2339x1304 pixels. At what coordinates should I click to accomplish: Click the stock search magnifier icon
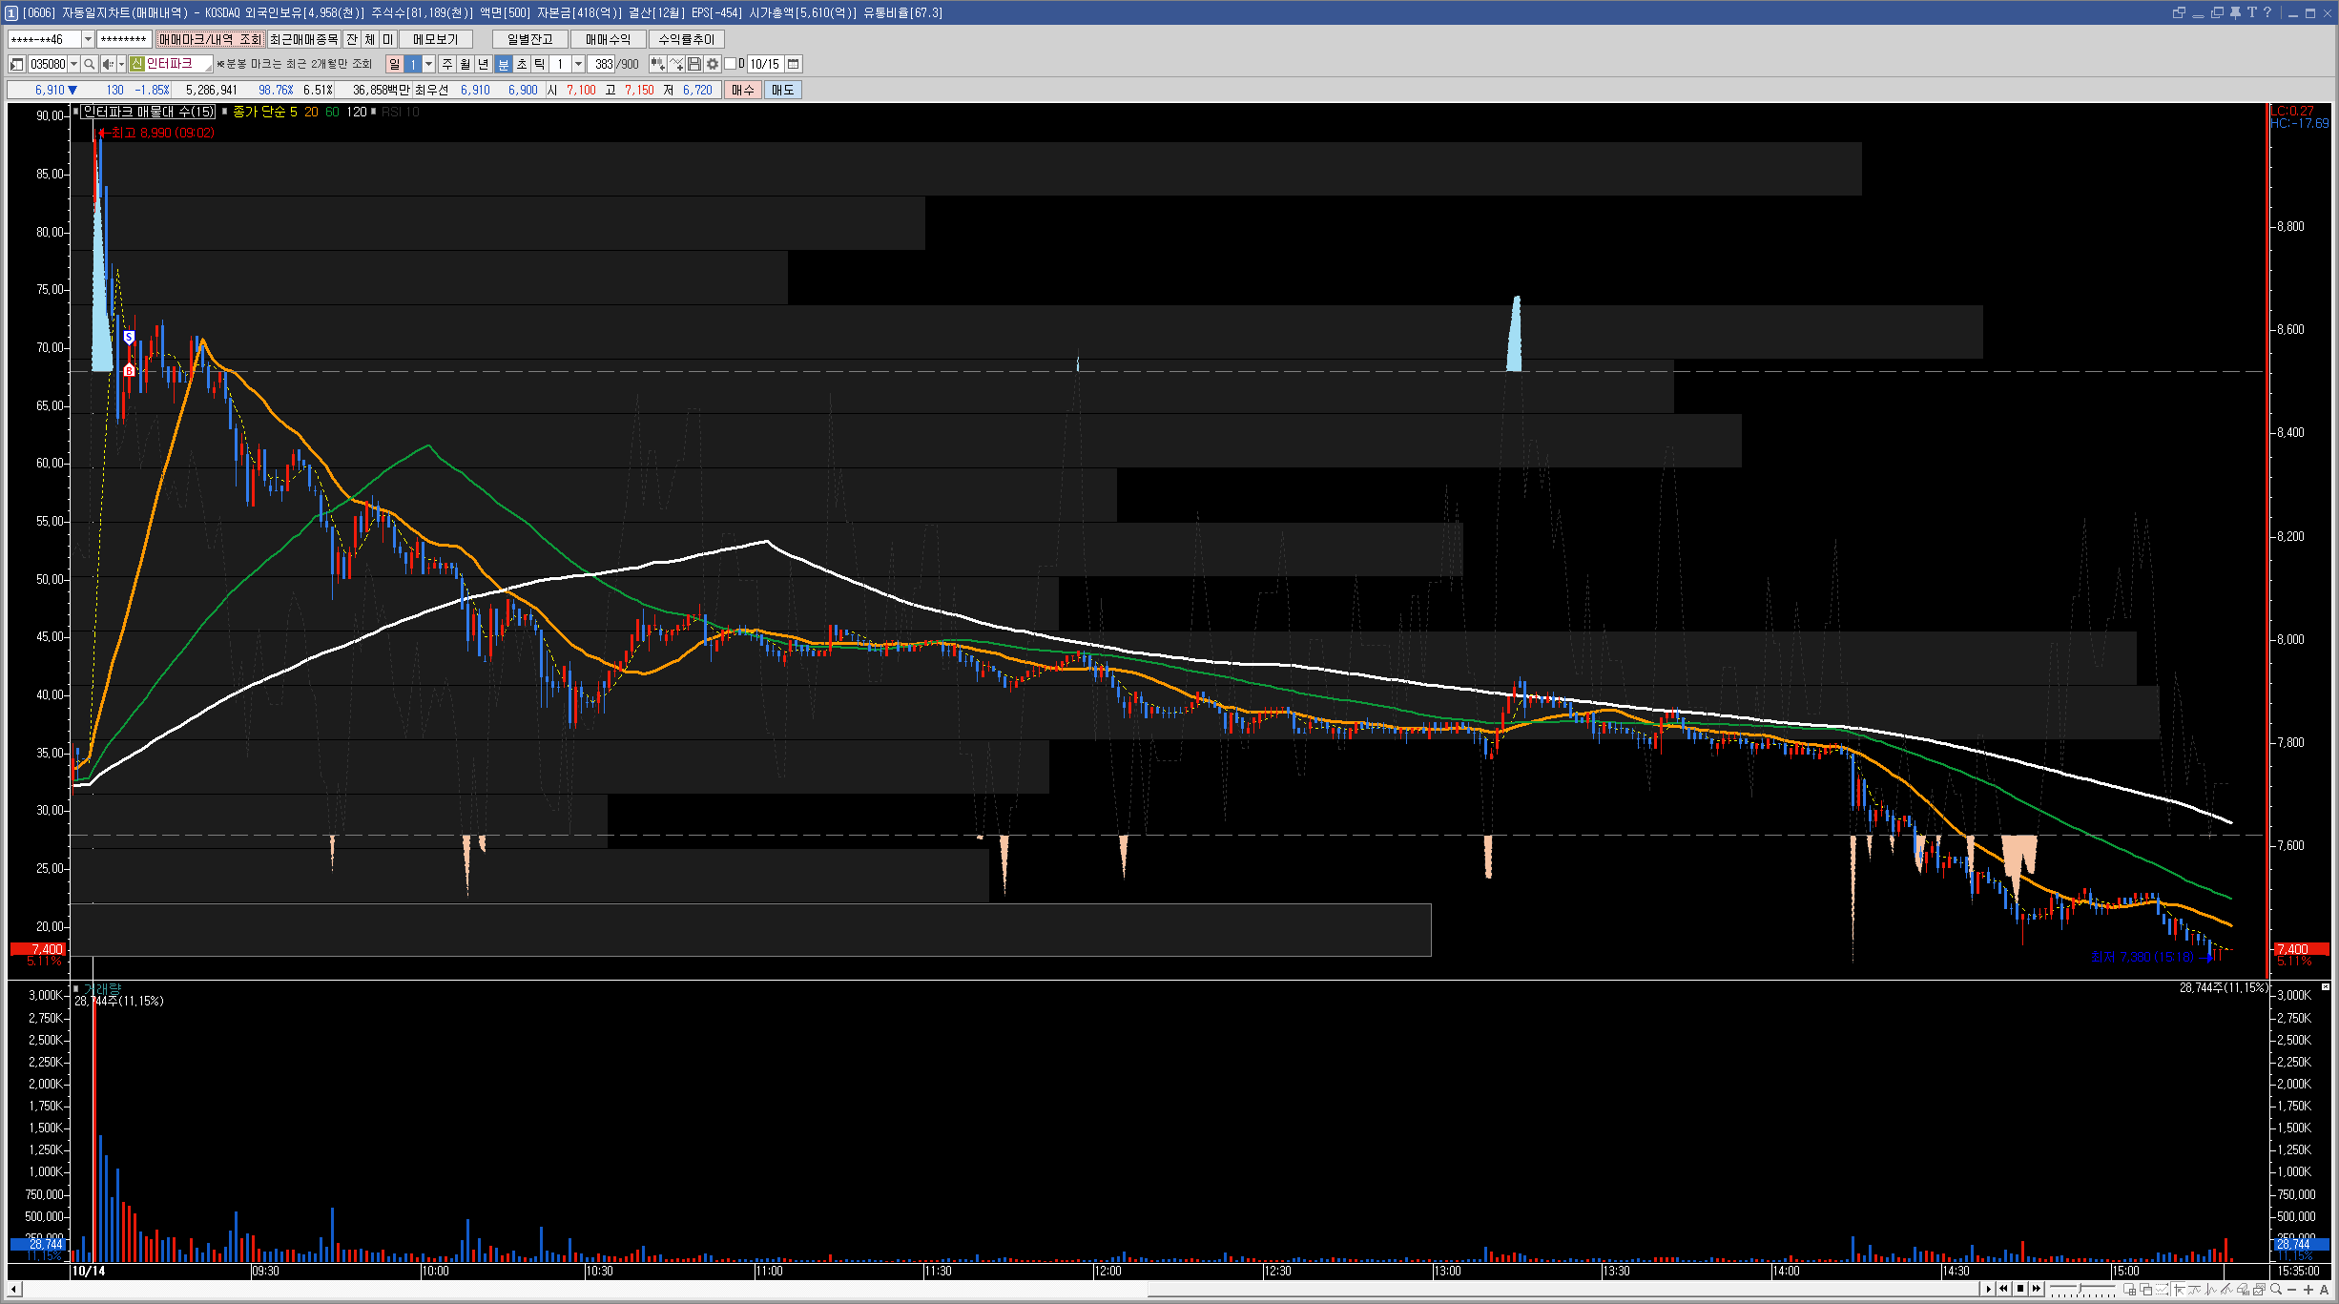click(89, 64)
